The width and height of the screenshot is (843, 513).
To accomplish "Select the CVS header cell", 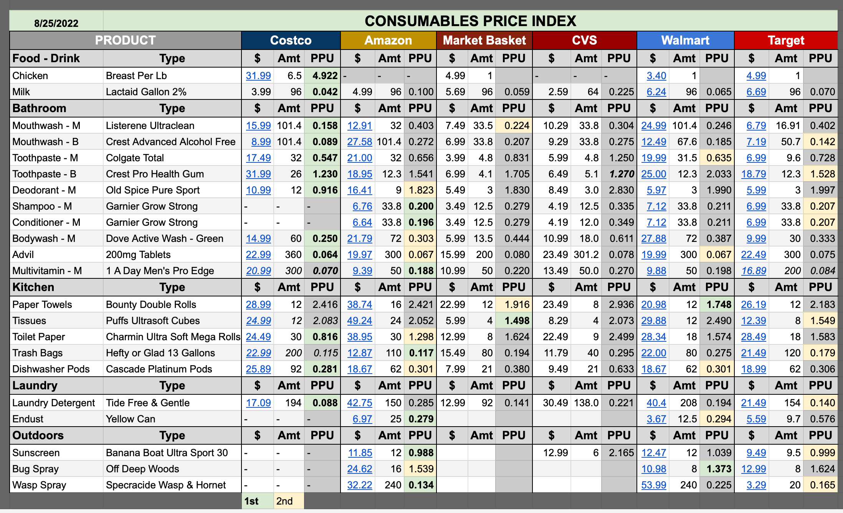I will coord(584,40).
